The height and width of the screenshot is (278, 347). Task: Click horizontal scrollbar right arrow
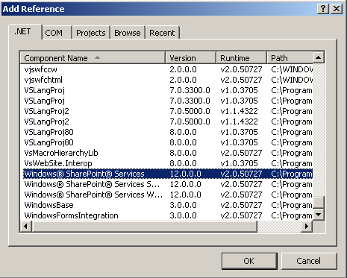307,227
